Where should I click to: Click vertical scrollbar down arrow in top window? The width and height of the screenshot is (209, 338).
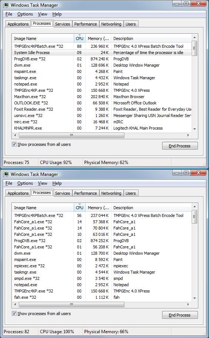pyautogui.click(x=194, y=129)
